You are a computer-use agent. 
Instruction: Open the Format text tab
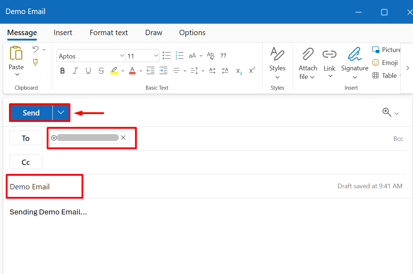point(108,33)
